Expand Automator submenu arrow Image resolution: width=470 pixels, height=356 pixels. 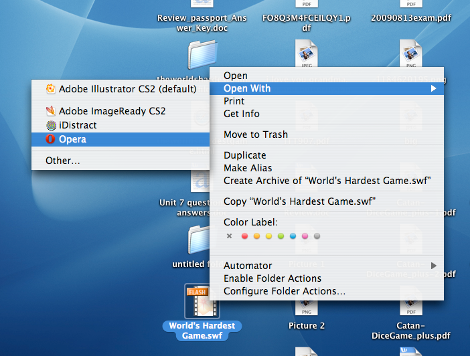point(433,266)
